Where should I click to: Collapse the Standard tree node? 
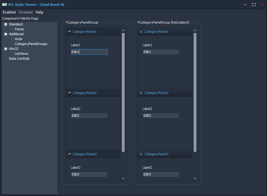(6, 24)
